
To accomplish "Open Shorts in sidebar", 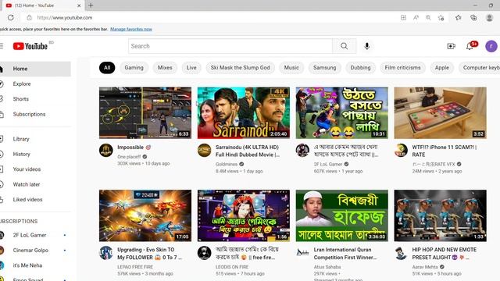I will click(x=35, y=99).
